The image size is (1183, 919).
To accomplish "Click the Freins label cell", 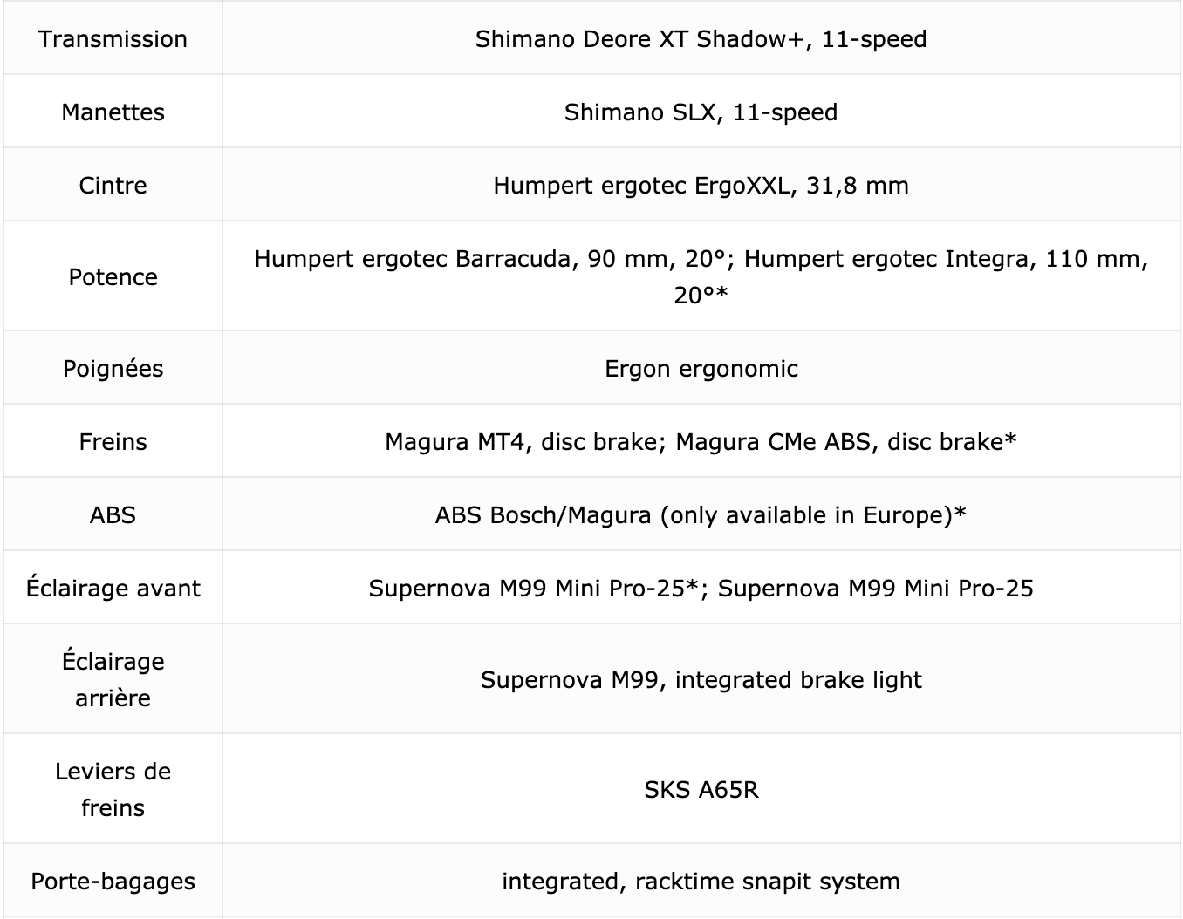I will [113, 442].
